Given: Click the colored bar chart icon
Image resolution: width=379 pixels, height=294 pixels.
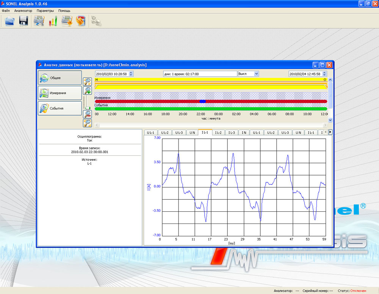Looking at the screenshot, I should (53, 21).
